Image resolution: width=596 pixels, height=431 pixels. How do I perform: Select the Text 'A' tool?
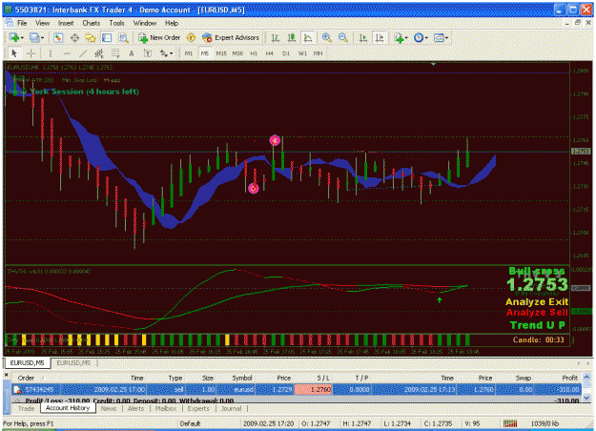click(132, 53)
